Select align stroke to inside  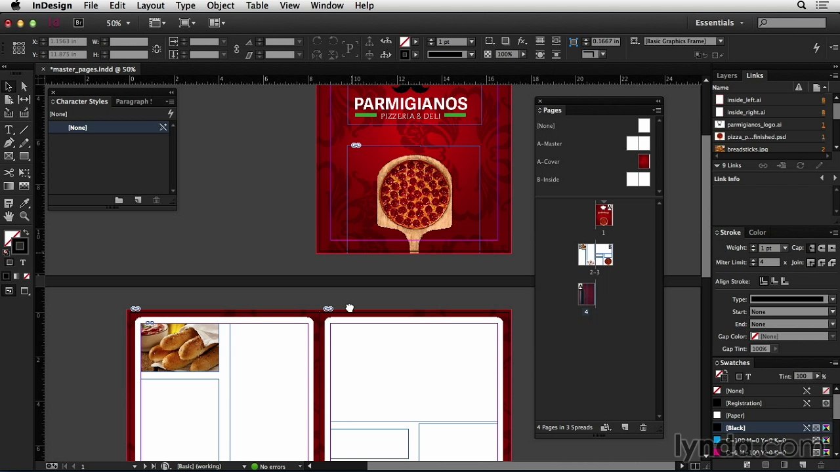[x=774, y=281]
